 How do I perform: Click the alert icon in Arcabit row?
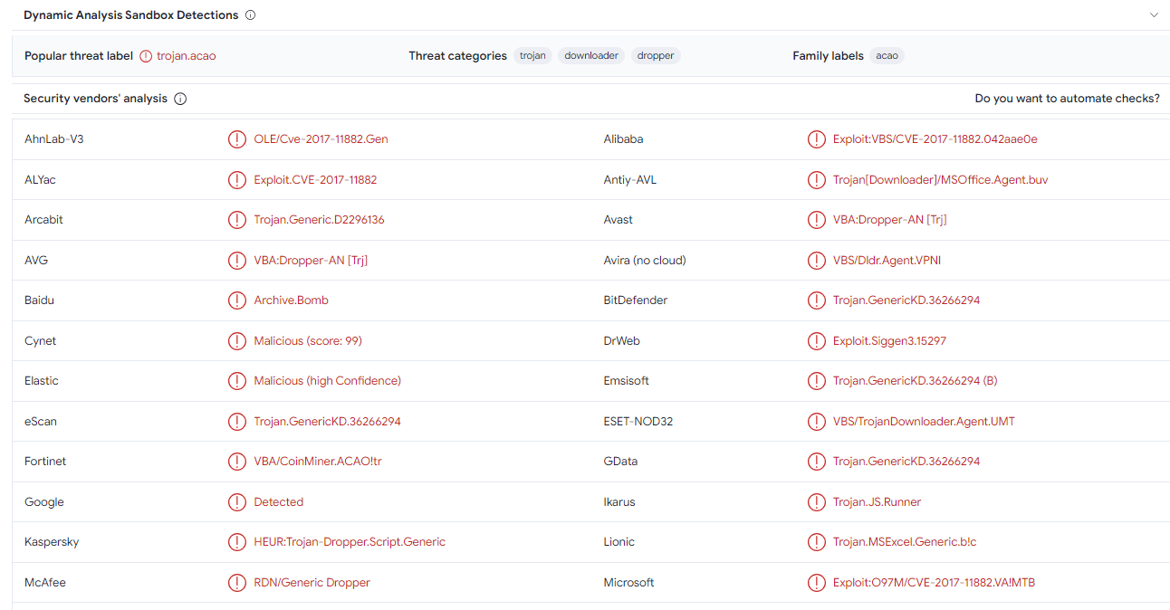[x=236, y=220]
